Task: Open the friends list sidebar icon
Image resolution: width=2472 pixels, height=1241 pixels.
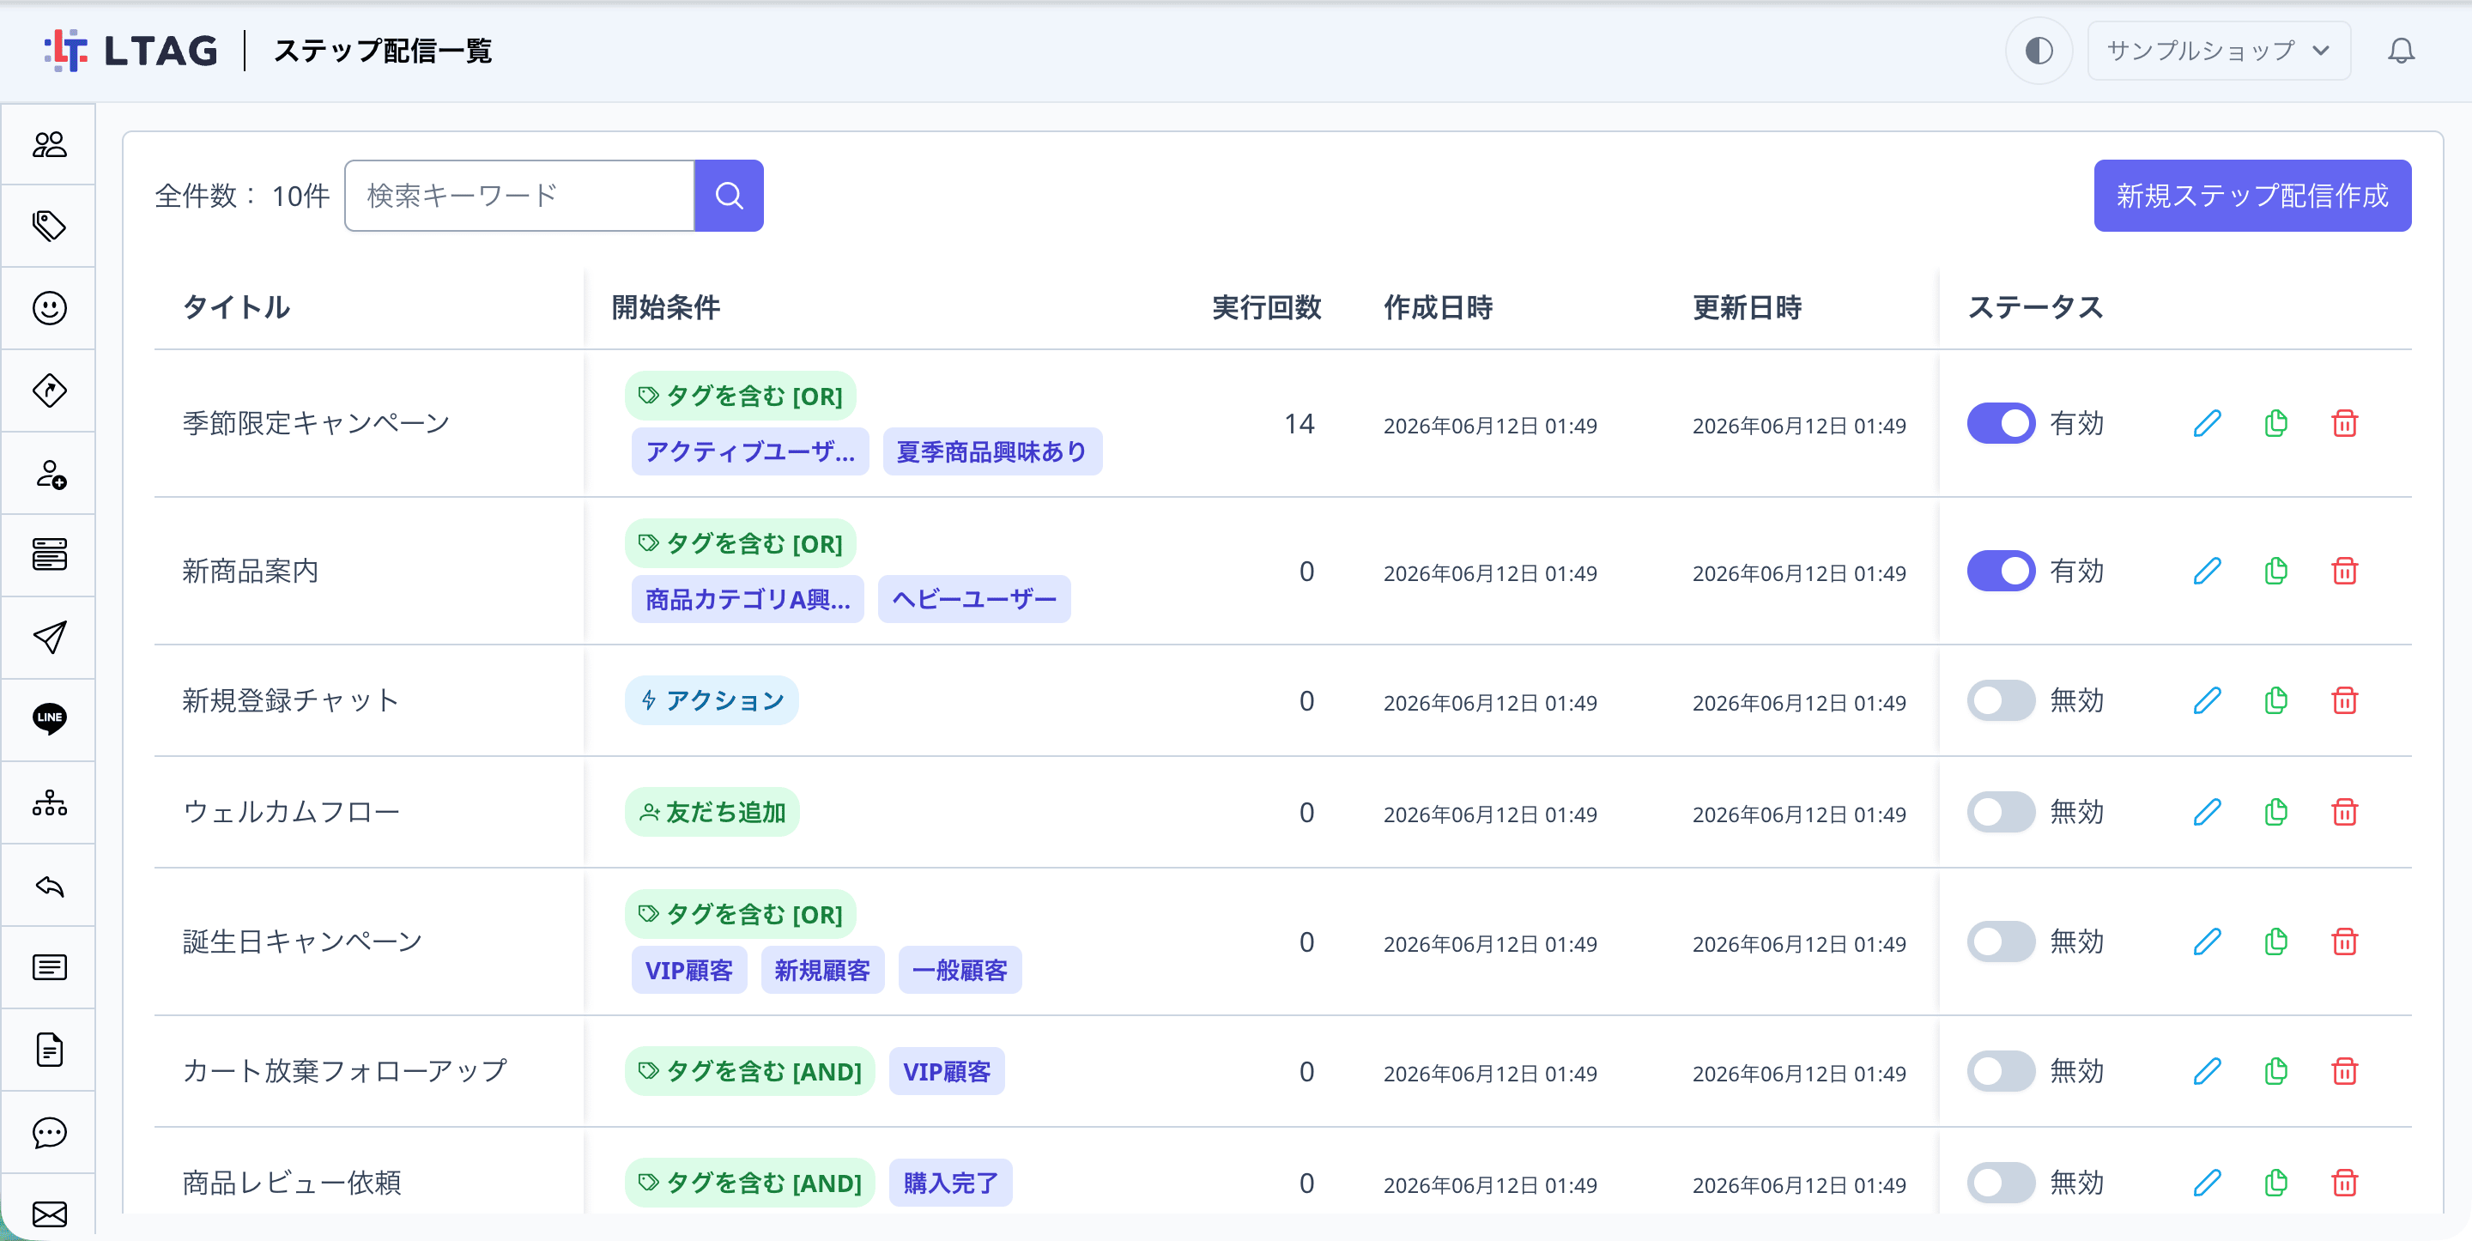Action: tap(49, 144)
